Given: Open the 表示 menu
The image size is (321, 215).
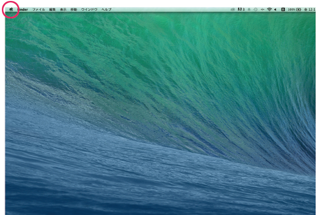Looking at the screenshot, I should tap(63, 9).
